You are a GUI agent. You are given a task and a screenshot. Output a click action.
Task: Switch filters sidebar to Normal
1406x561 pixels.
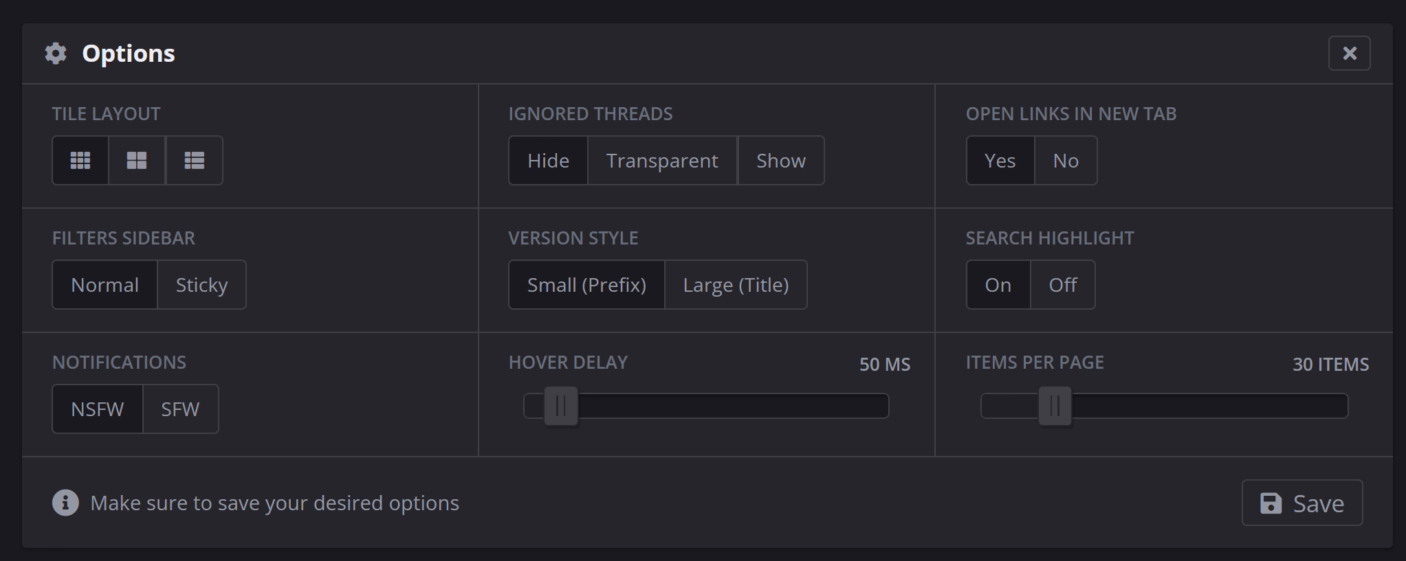[105, 285]
